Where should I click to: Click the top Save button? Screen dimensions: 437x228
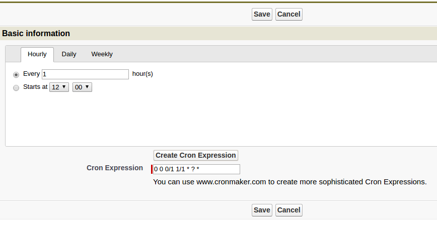click(x=262, y=14)
